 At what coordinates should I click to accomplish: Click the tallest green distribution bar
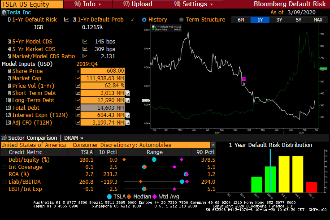click(270, 179)
